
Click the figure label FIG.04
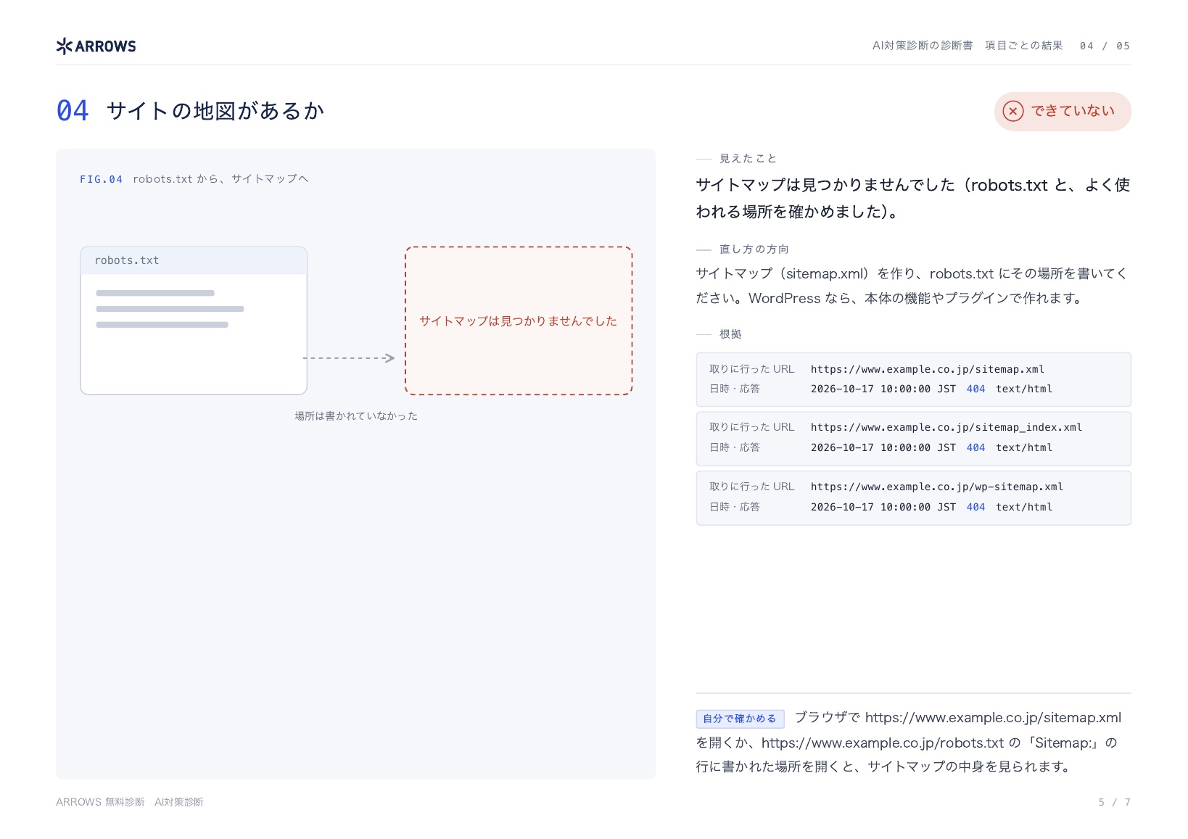click(x=101, y=179)
